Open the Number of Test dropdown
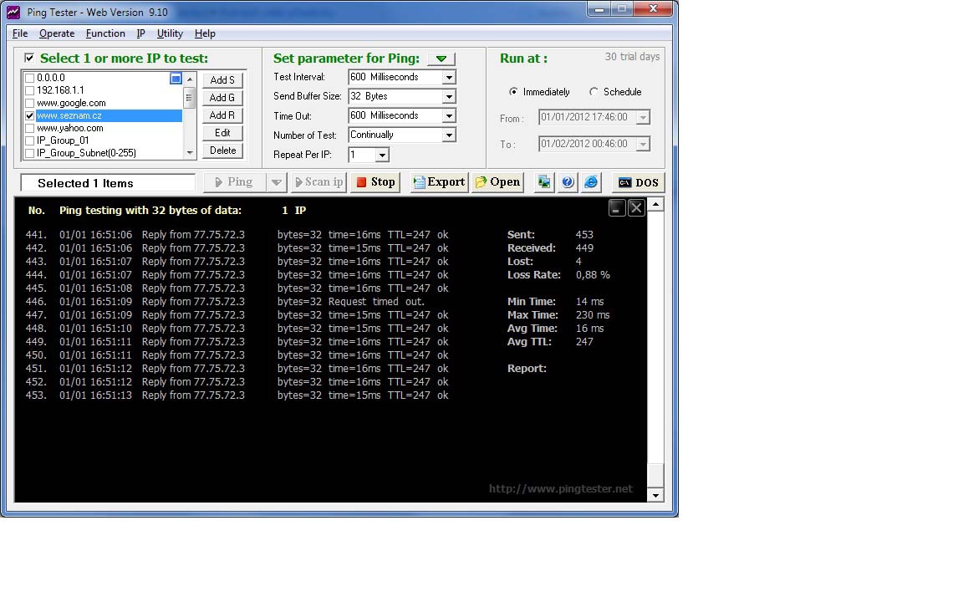 tap(449, 135)
